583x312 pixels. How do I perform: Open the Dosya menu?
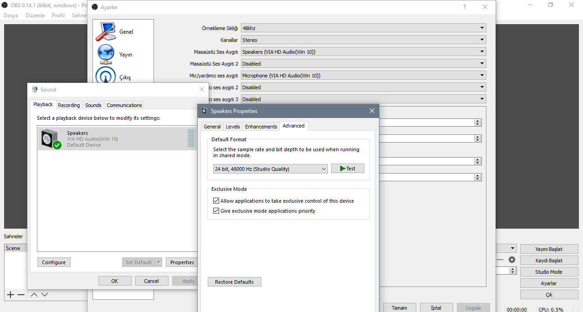11,15
